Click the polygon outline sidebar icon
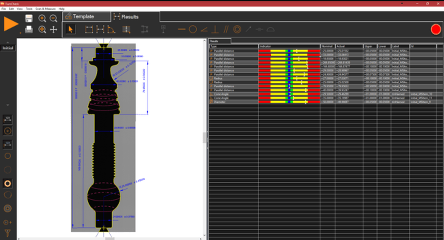 tap(8, 195)
